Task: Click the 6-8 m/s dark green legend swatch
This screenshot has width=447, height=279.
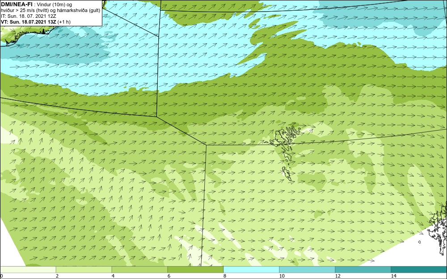Action: [x=195, y=270]
